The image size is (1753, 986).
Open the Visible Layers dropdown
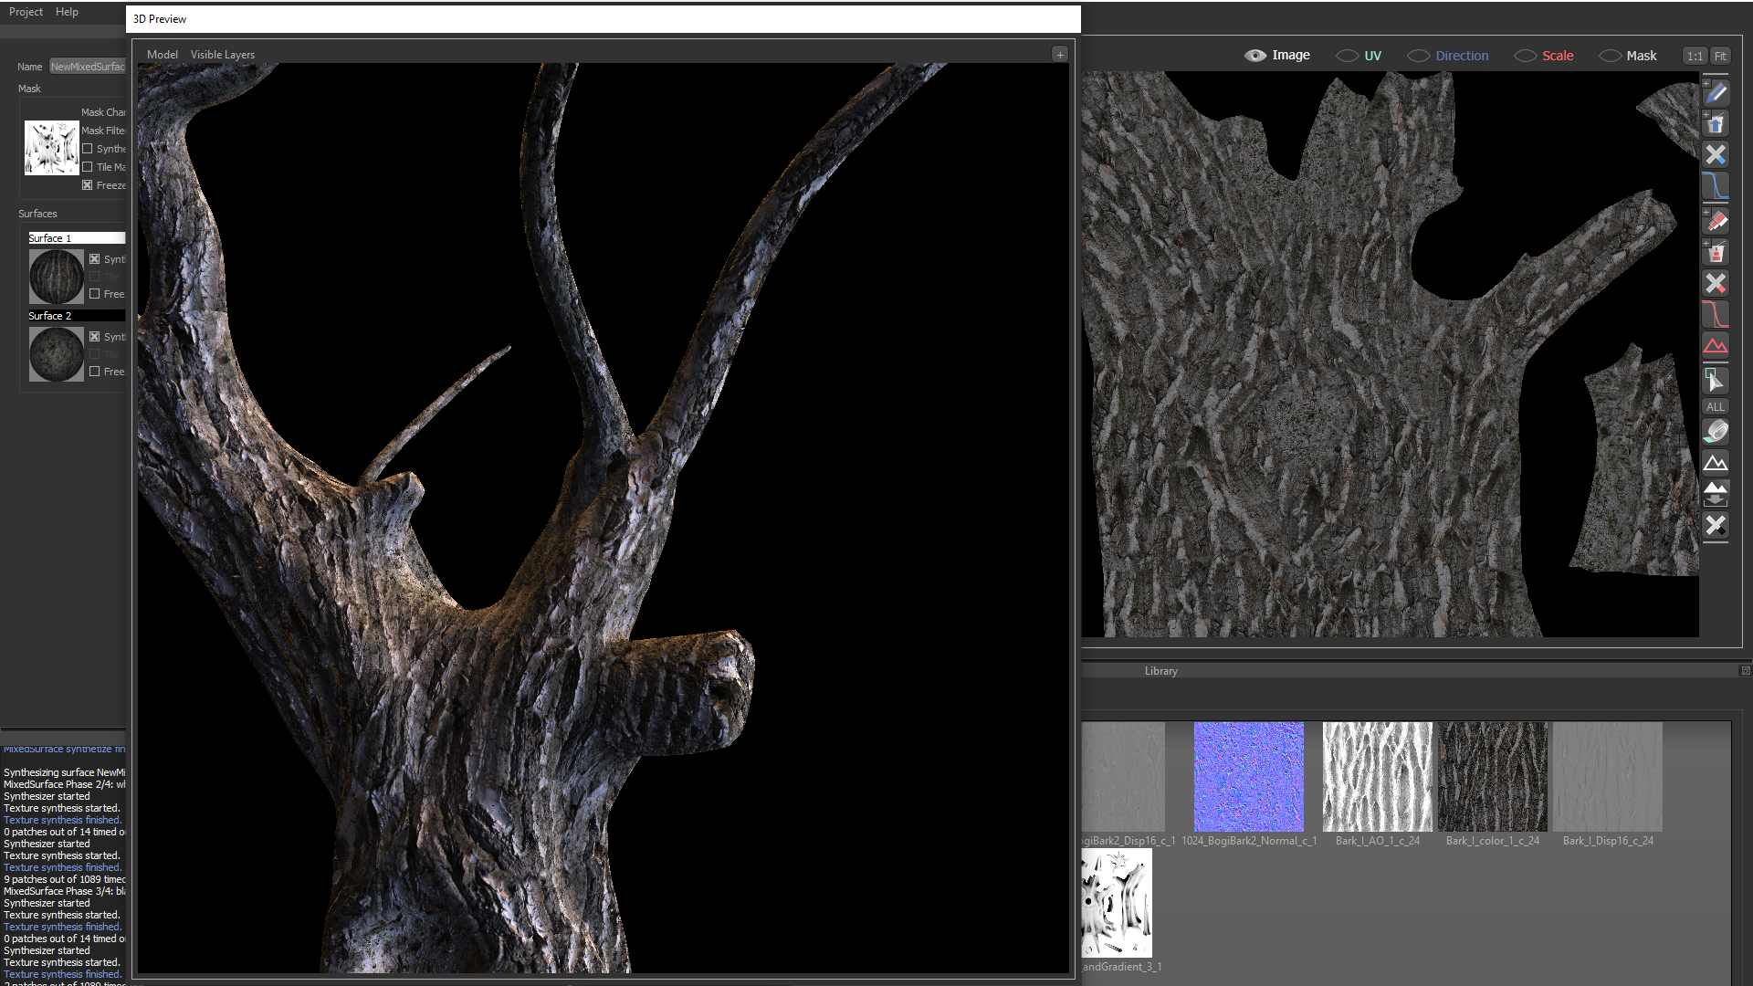click(222, 55)
